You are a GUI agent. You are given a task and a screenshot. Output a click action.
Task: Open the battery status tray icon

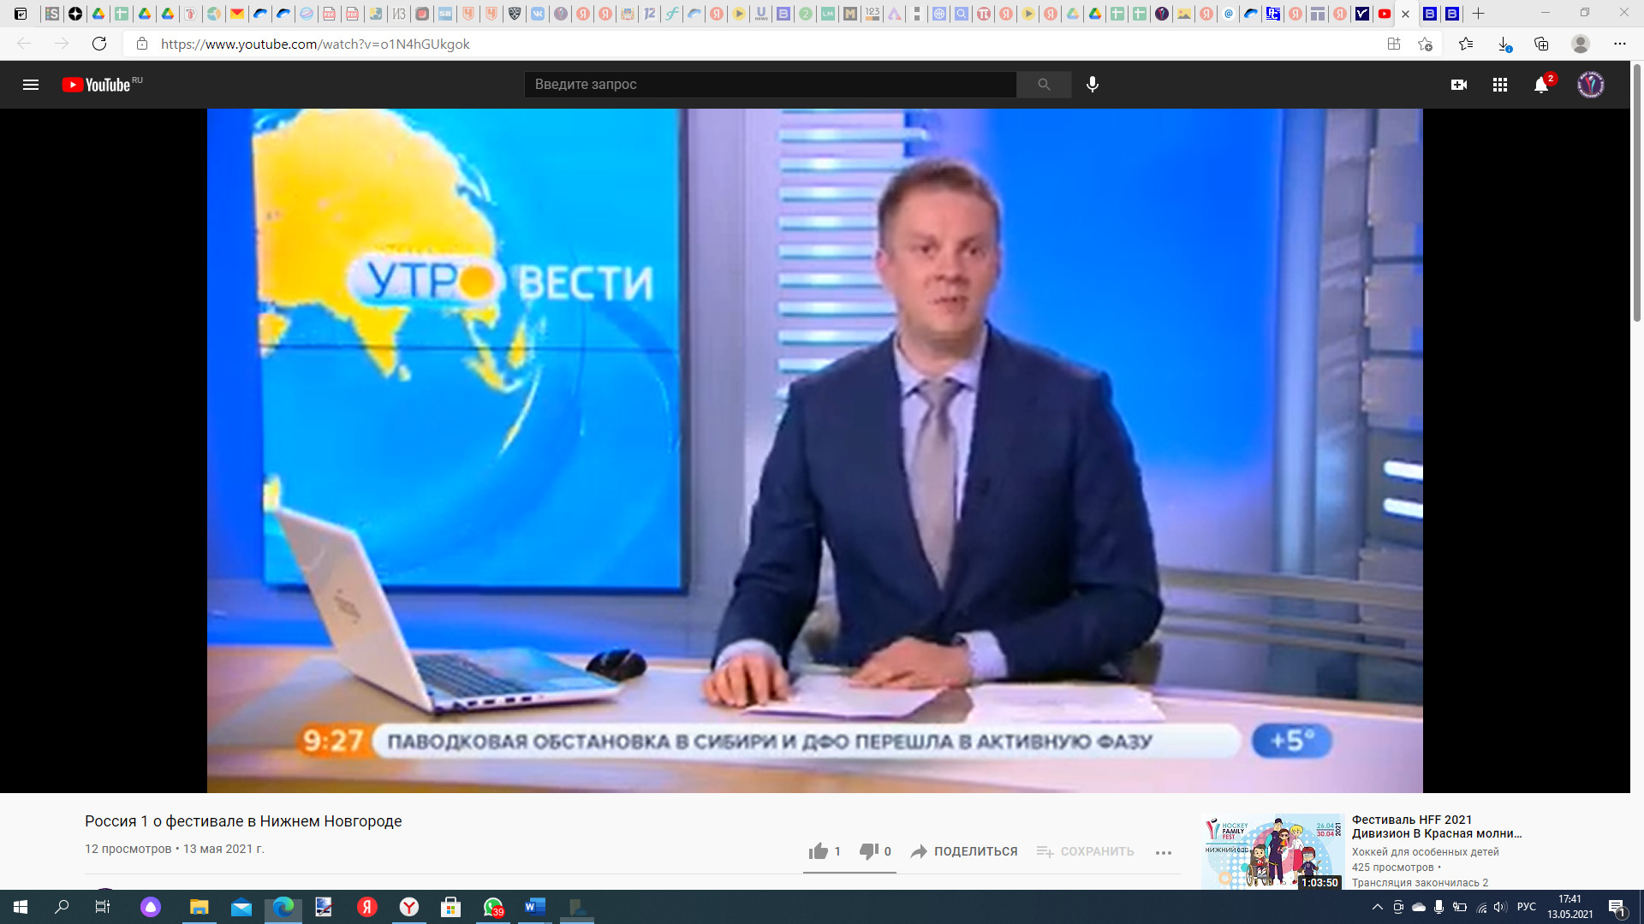pos(1460,907)
